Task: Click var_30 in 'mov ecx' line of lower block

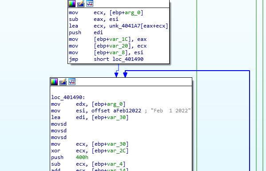Action: coord(116,144)
